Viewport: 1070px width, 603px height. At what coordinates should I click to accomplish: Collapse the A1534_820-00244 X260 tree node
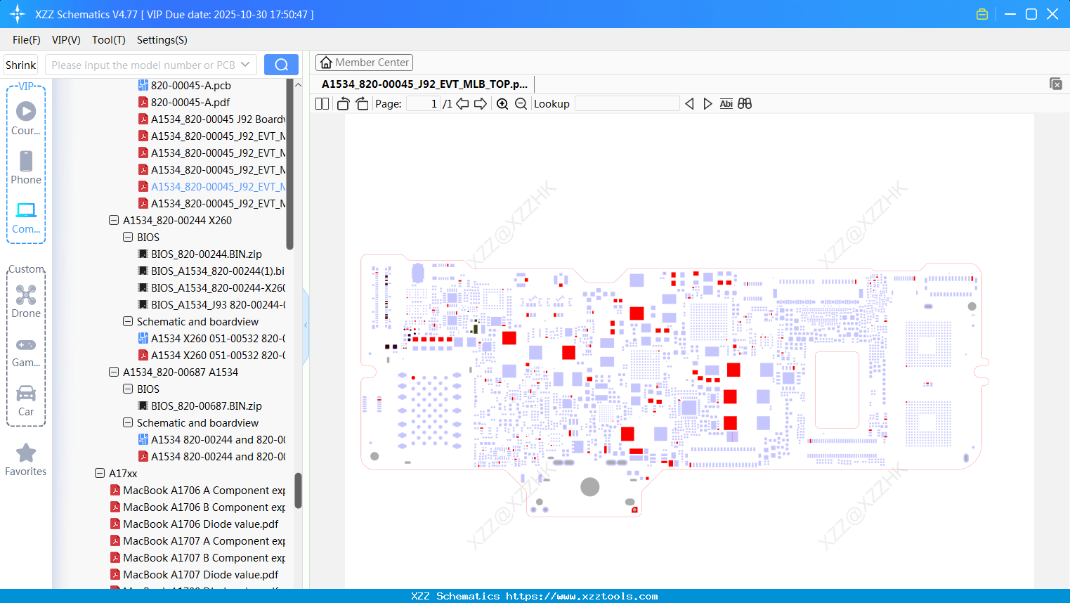click(114, 220)
